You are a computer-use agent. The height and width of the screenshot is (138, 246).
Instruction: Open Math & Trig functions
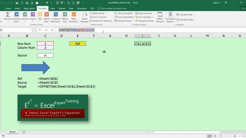click(65, 17)
